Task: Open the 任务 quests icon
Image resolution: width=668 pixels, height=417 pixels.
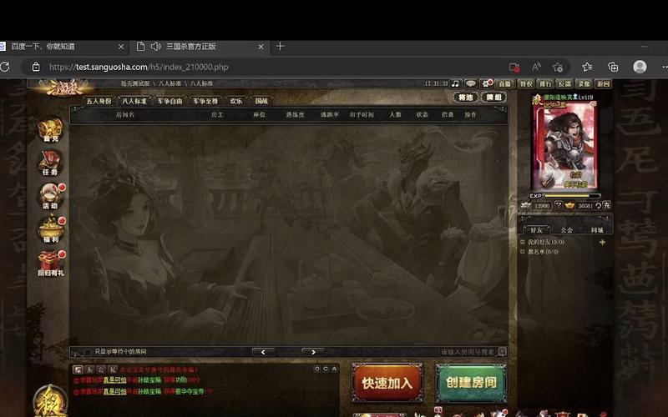Action: (x=50, y=163)
